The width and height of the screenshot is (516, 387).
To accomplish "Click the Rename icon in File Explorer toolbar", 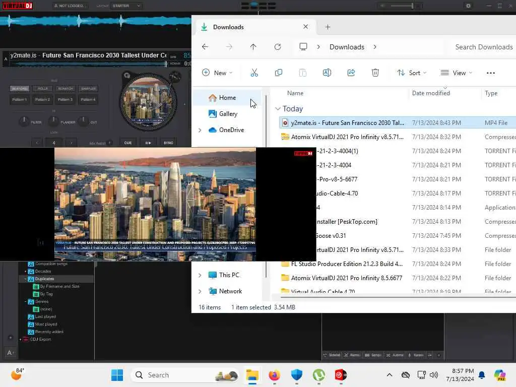I will click(x=327, y=73).
